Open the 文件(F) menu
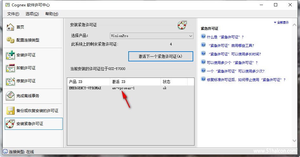The width and height of the screenshot is (300, 157). 13,14
